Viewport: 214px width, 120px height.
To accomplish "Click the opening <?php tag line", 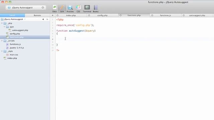I will point(60,20).
